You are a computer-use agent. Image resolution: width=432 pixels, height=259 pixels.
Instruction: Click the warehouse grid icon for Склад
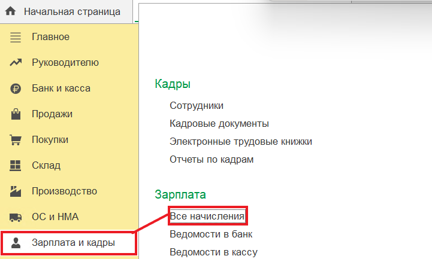15,166
